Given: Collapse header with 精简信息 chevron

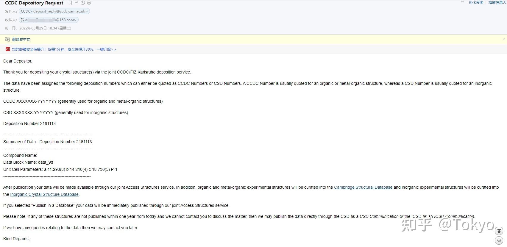Looking at the screenshot, I should tap(504, 3).
